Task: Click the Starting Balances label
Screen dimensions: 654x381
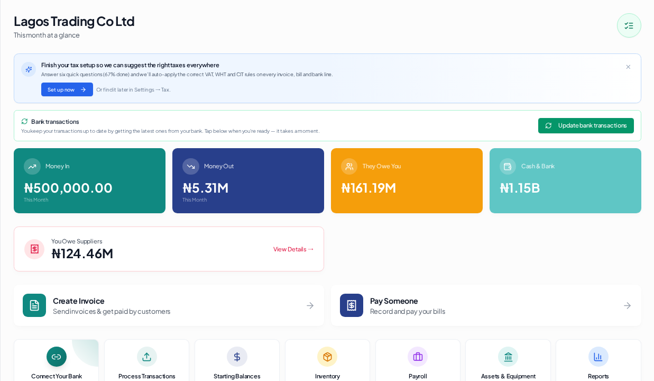Action: coord(237,376)
